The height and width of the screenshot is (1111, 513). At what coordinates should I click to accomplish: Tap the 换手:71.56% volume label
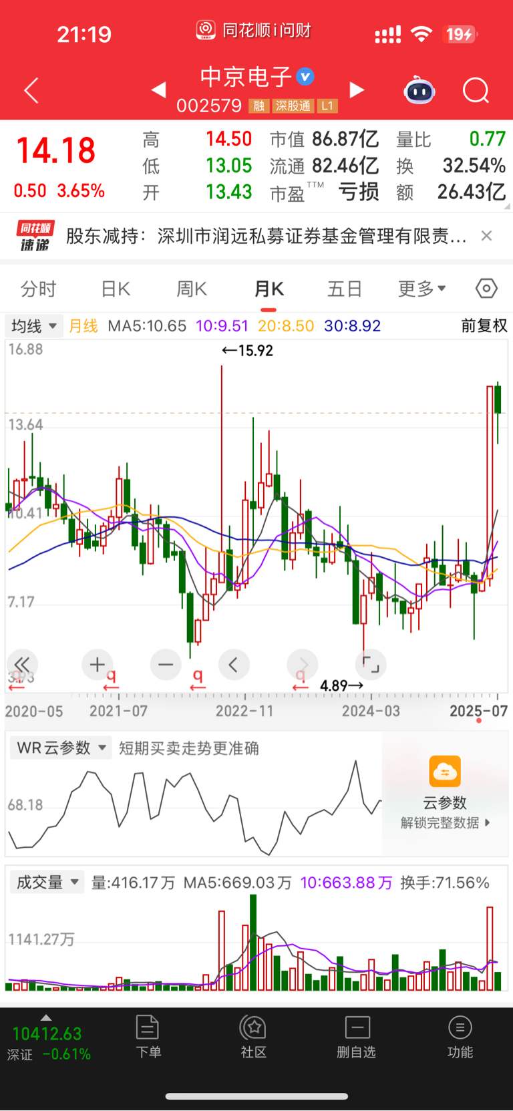(x=445, y=883)
